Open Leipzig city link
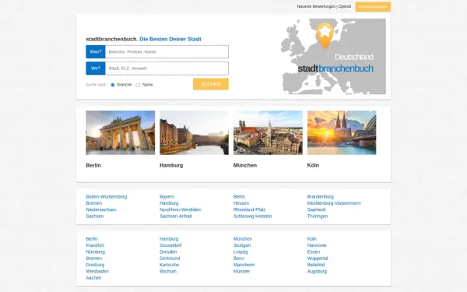This screenshot has width=467, height=292. click(241, 252)
